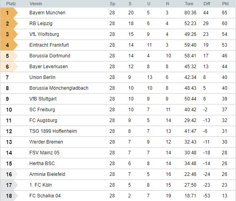Click the Diff column header
The width and height of the screenshot is (236, 201).
[207, 4]
